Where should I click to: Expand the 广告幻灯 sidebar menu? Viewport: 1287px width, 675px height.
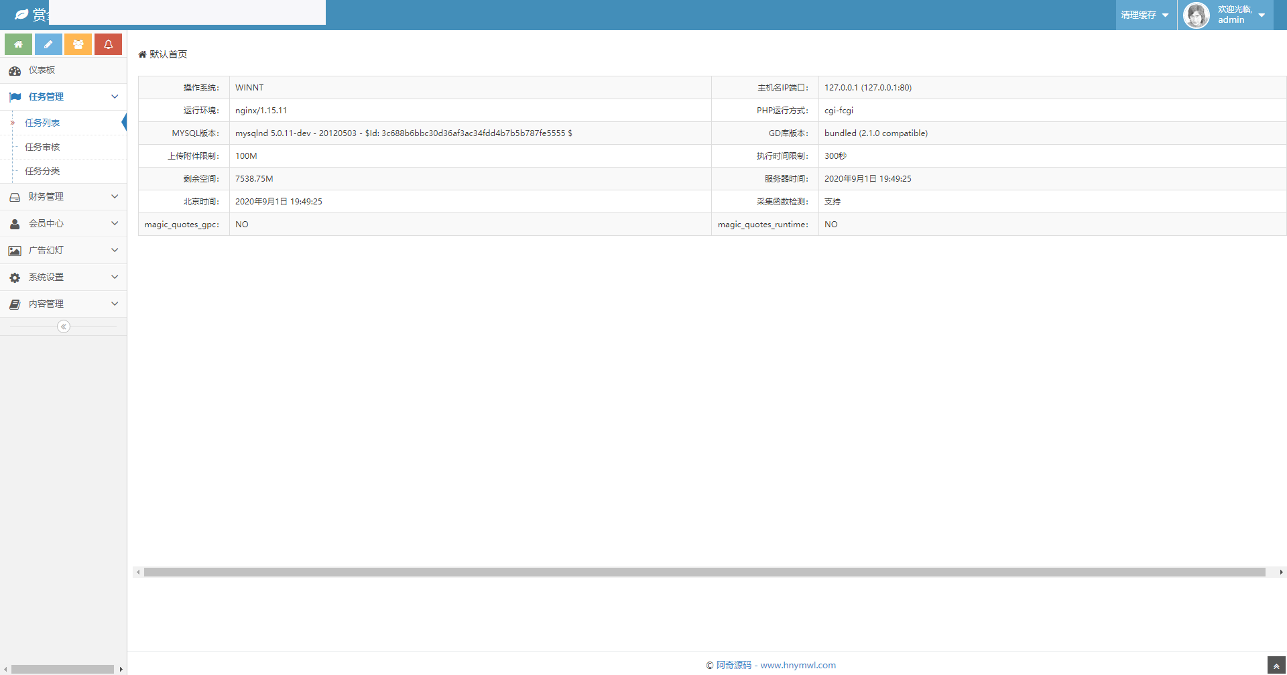63,250
